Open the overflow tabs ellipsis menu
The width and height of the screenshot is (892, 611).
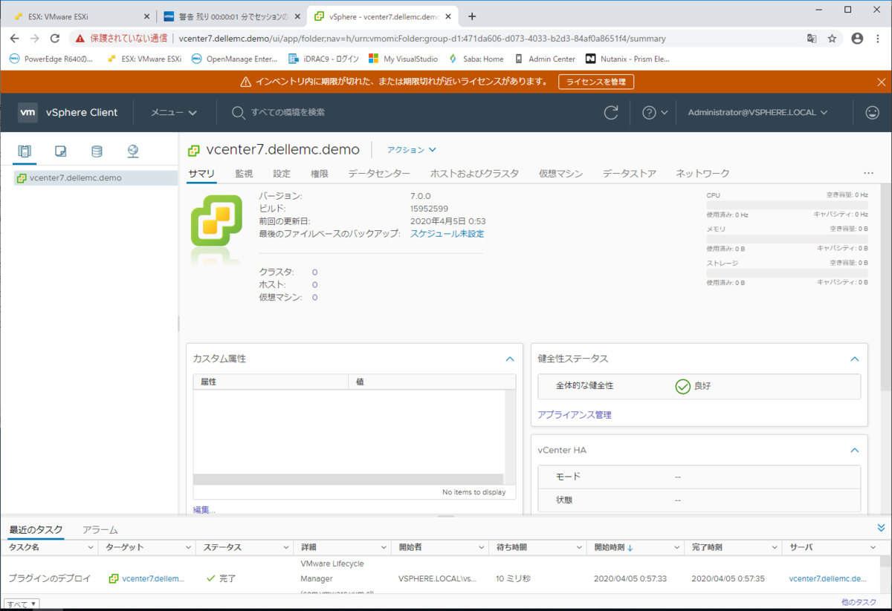point(868,173)
